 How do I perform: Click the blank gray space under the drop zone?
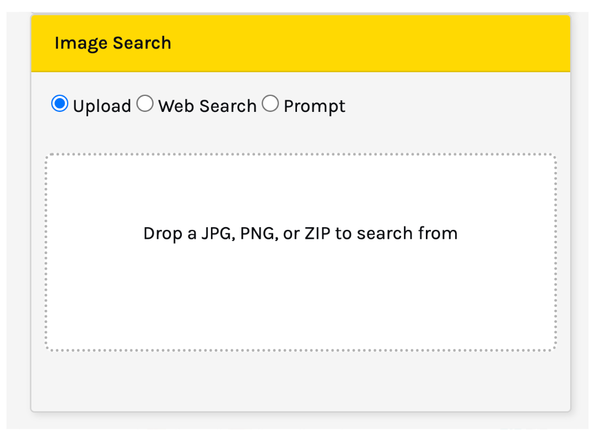(300, 380)
